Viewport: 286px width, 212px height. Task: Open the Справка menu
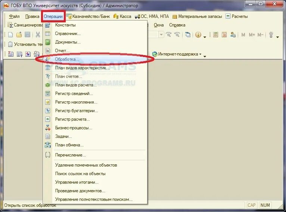point(177,25)
